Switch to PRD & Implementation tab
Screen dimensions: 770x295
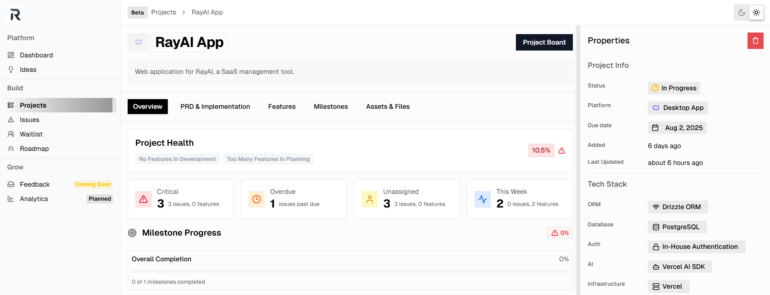coord(215,106)
